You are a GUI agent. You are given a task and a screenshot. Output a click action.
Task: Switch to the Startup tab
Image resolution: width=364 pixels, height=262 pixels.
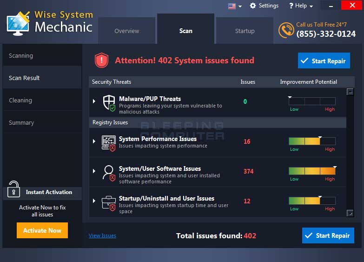[x=245, y=30]
